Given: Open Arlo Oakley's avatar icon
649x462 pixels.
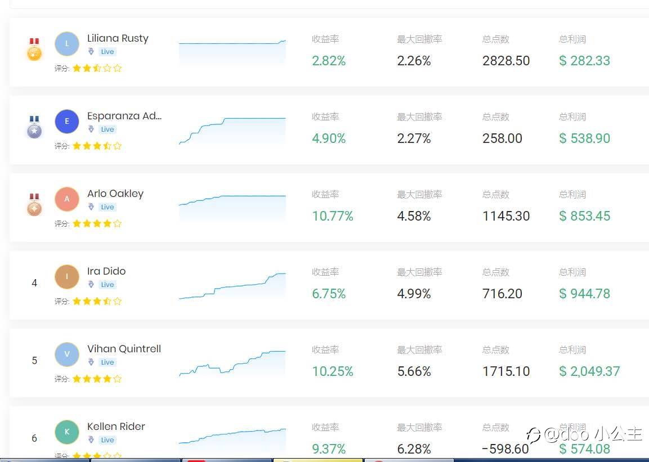Looking at the screenshot, I should pos(66,199).
